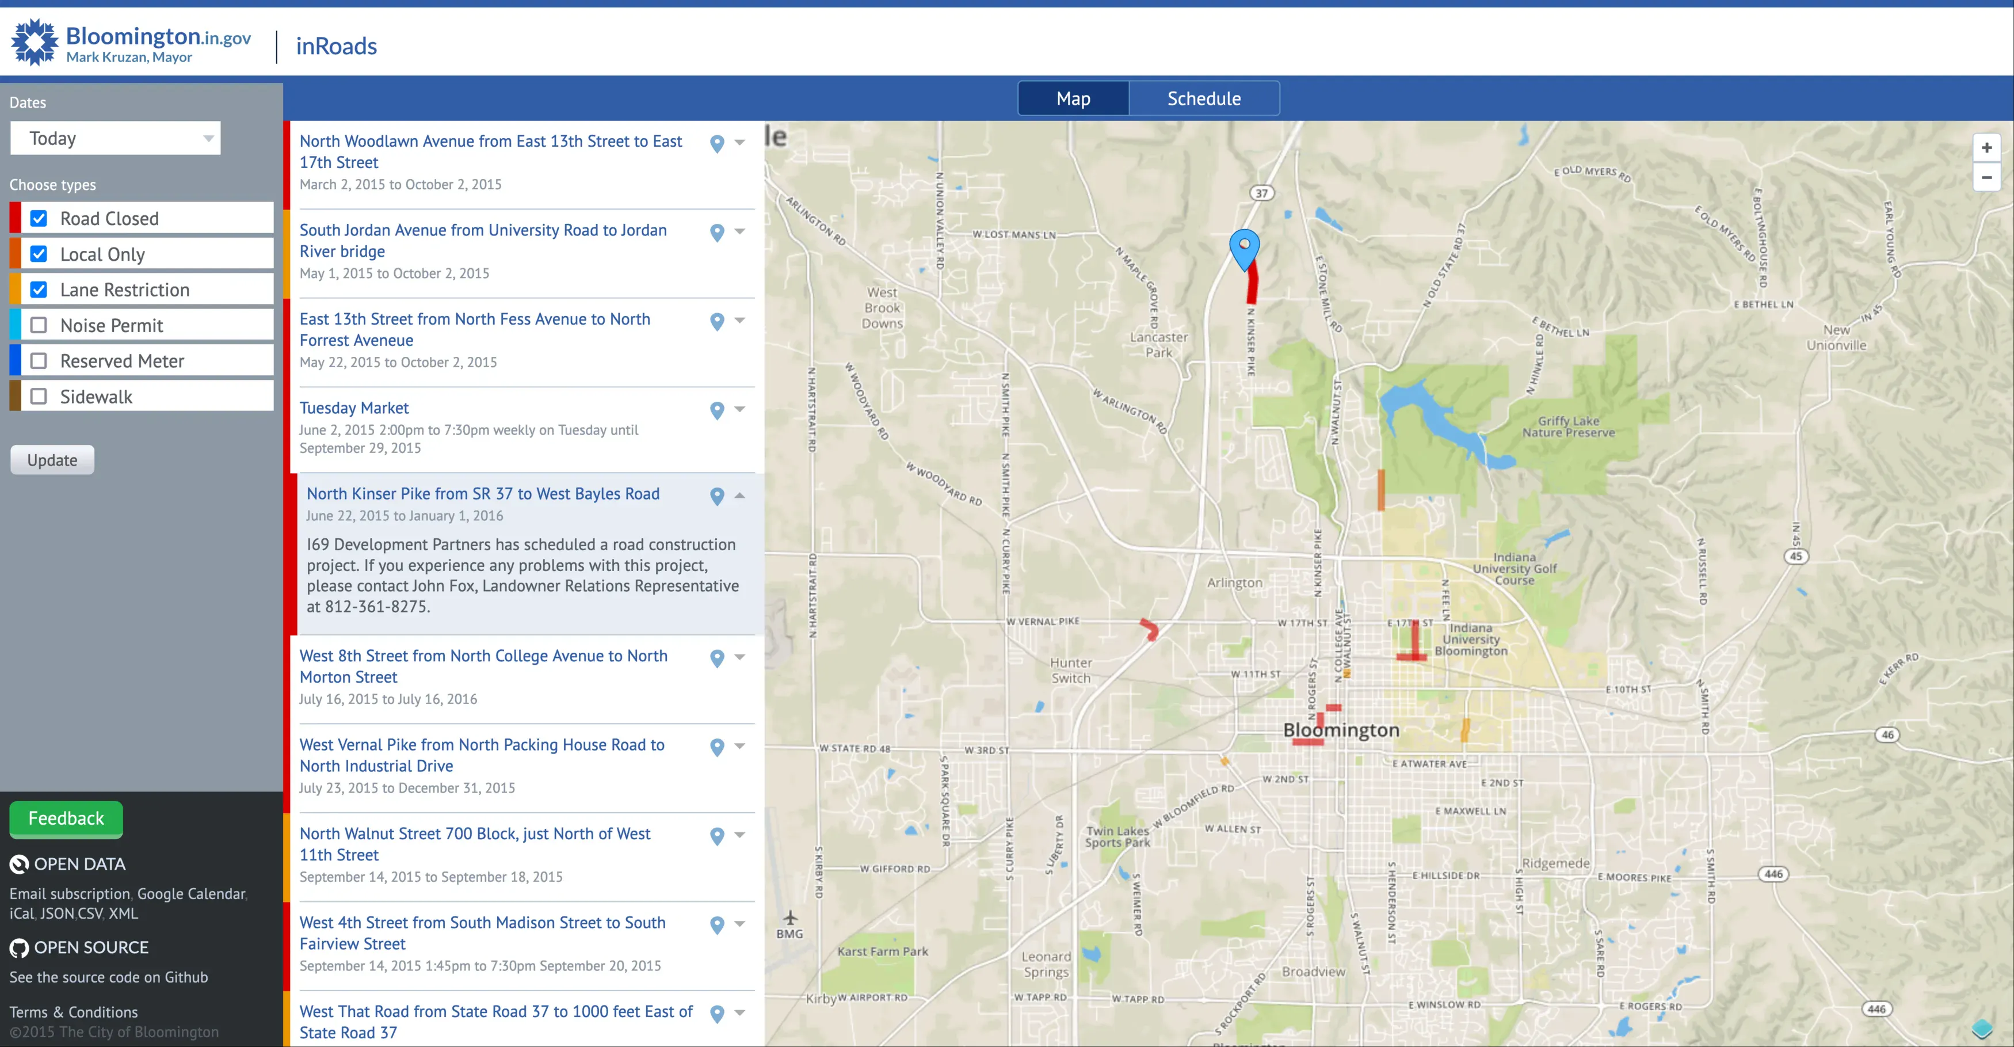
Task: Click the blue location marker on the map
Action: (1244, 246)
